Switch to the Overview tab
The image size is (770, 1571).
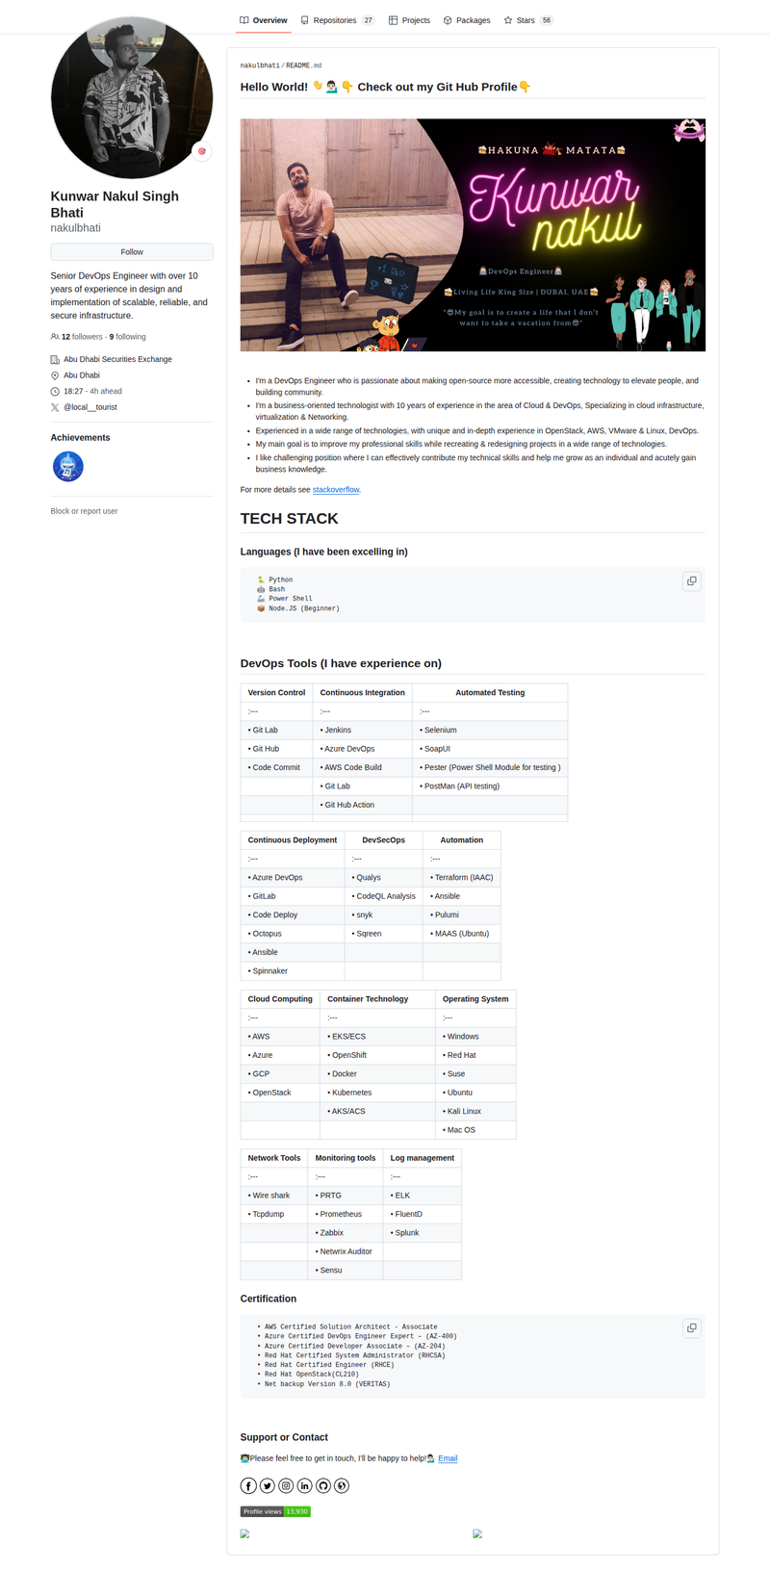(264, 20)
